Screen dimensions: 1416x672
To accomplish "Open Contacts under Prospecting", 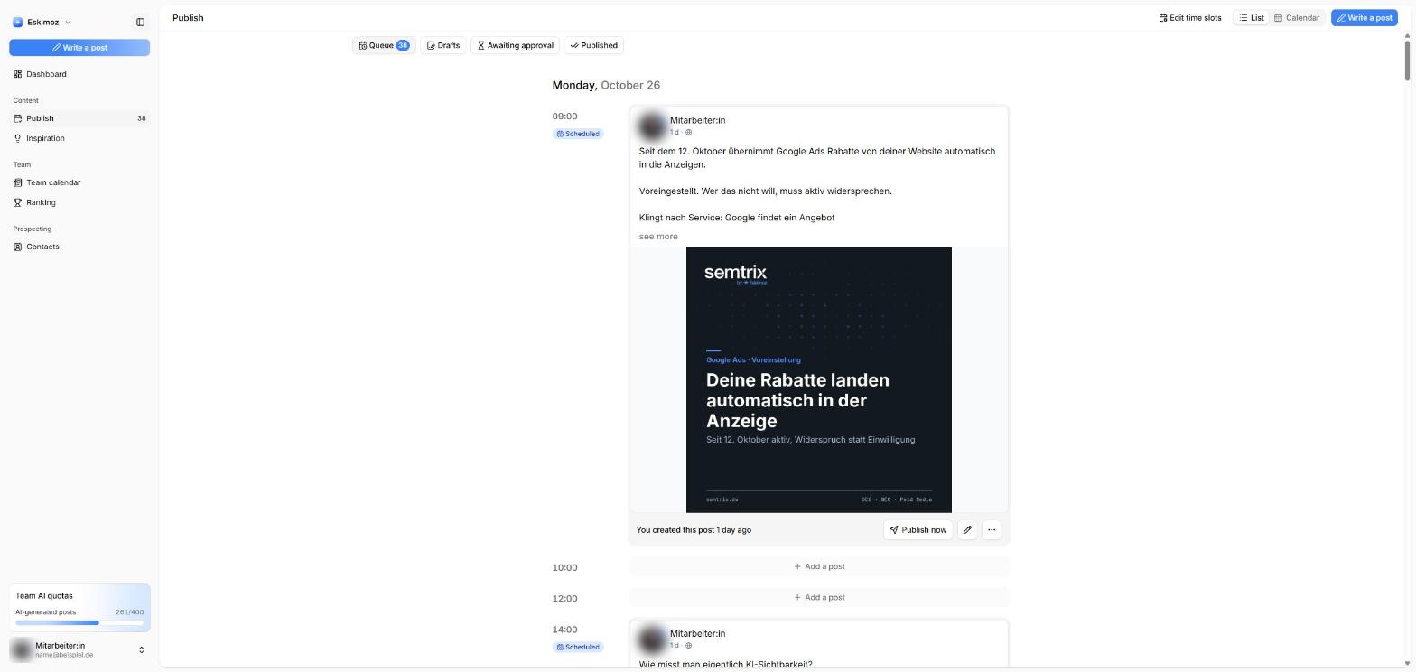I will [x=79, y=247].
